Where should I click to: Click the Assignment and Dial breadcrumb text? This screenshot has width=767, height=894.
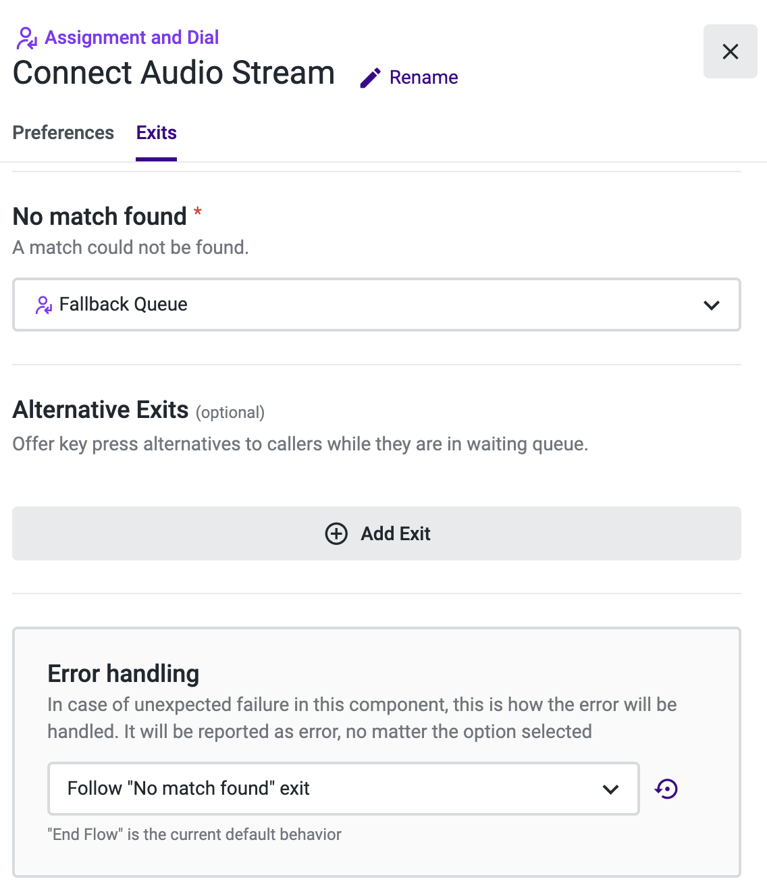pyautogui.click(x=132, y=38)
